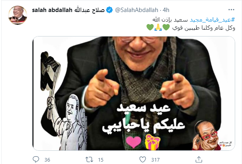Like the tweet with the heart icon

142,159
